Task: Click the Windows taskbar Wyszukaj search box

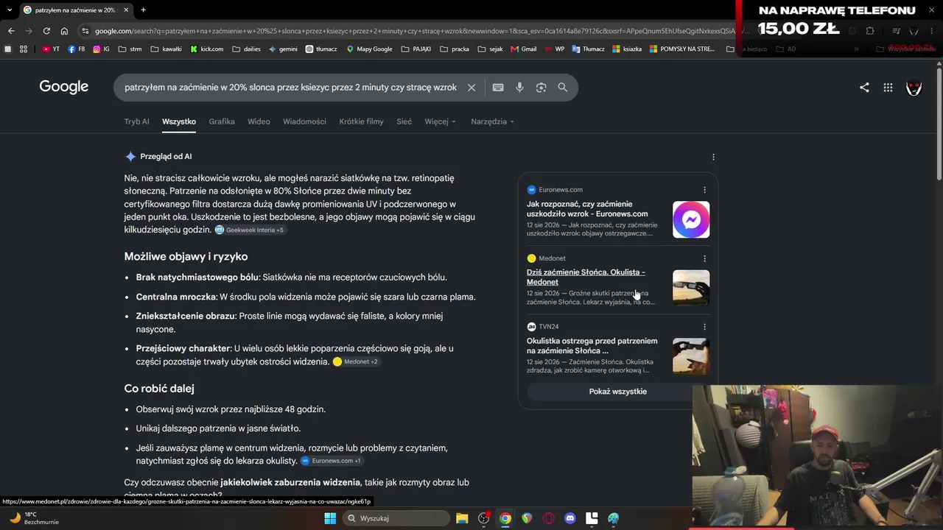Action: (x=398, y=518)
